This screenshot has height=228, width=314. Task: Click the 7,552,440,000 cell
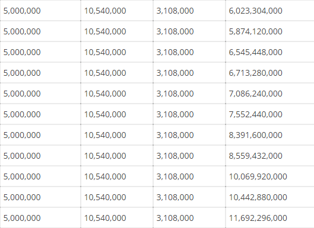pyautogui.click(x=269, y=114)
